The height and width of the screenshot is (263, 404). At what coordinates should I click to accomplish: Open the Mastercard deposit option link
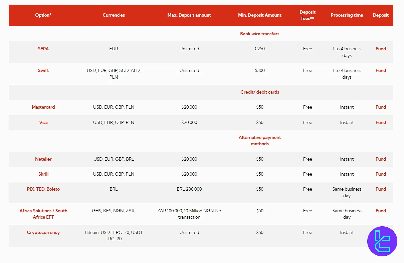click(x=43, y=107)
